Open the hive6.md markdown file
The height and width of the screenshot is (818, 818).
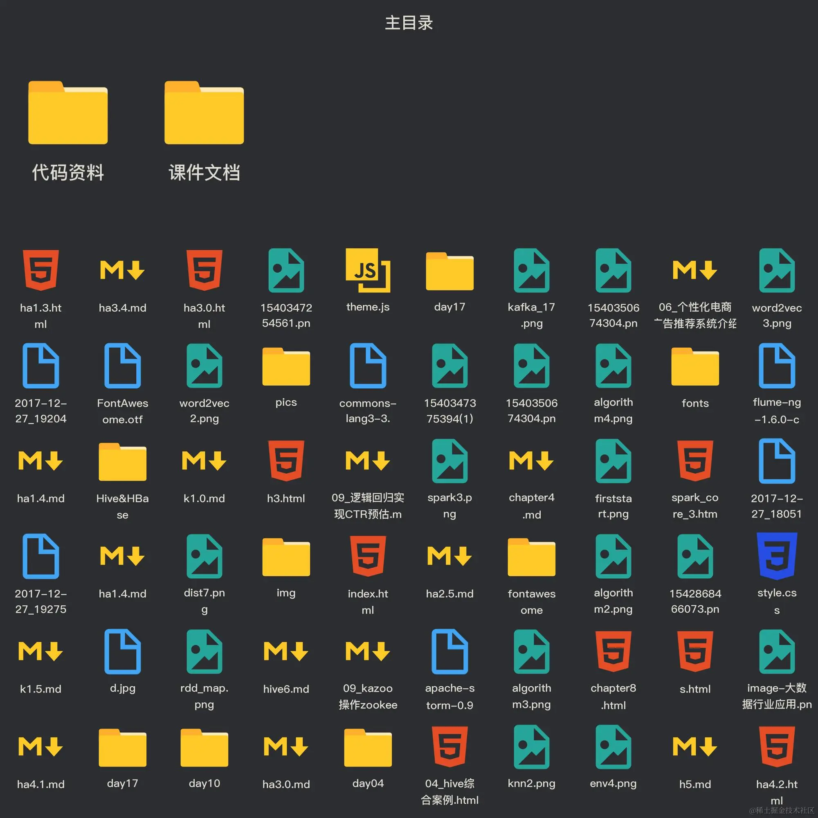(286, 651)
